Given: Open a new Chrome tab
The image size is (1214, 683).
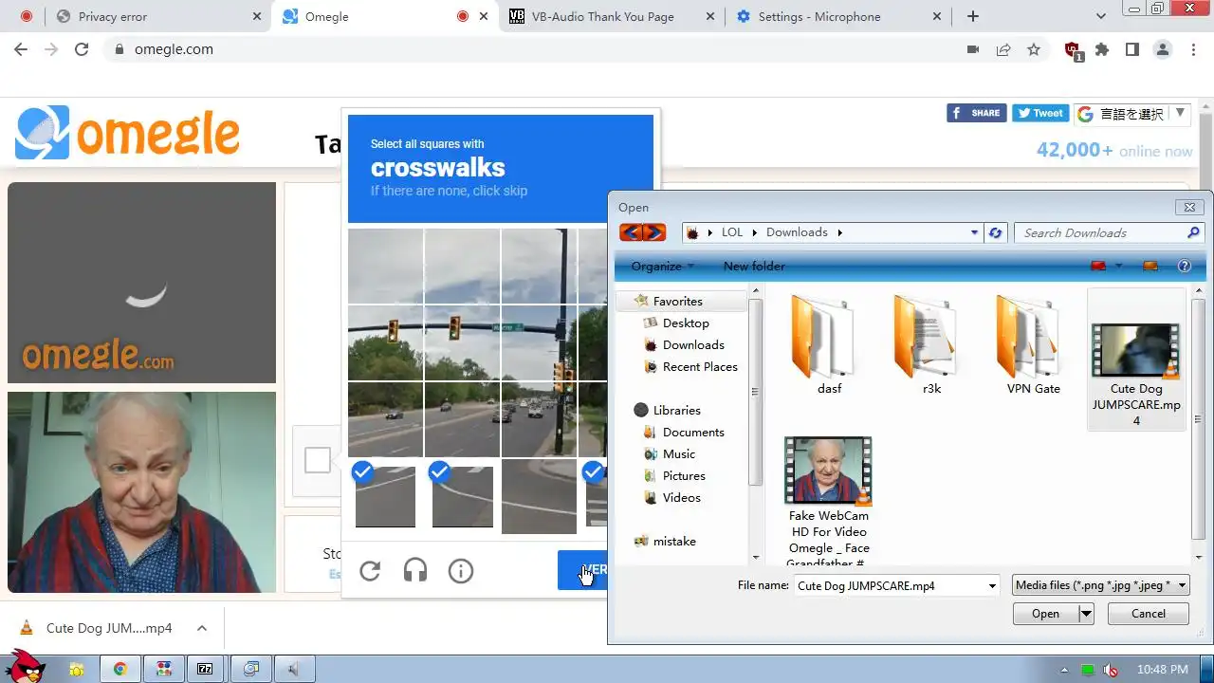Looking at the screenshot, I should pos(973,16).
